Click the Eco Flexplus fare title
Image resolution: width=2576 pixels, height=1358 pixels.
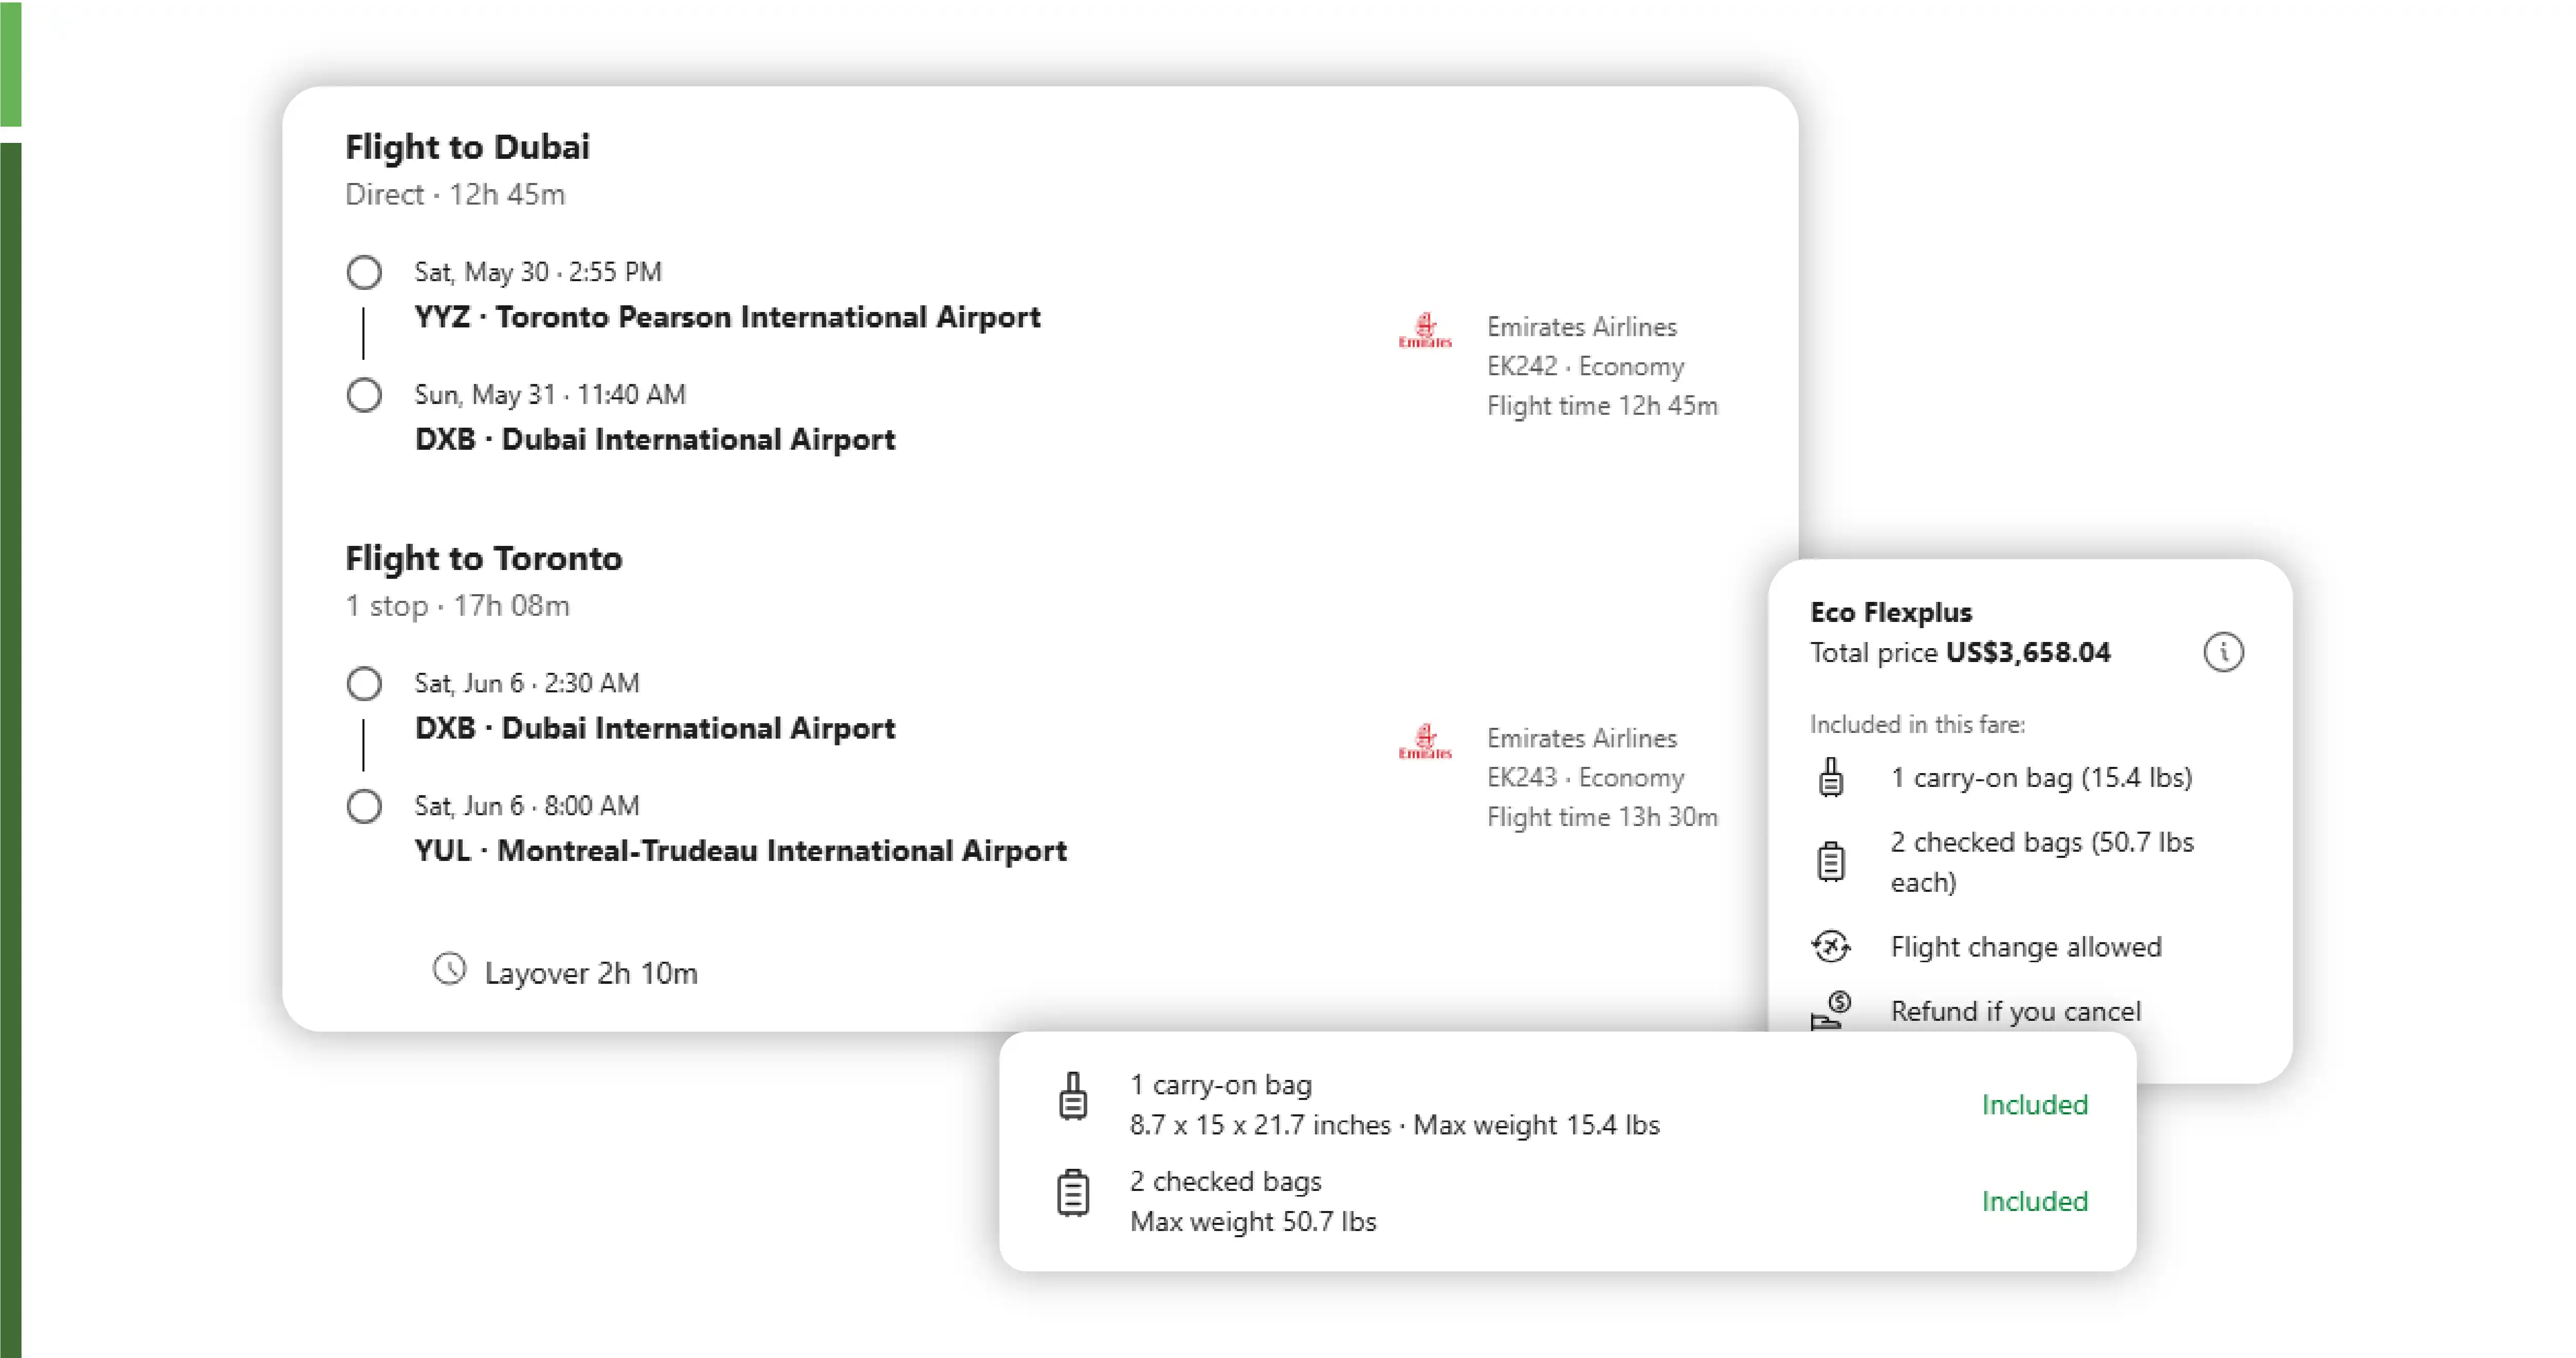pos(1890,612)
